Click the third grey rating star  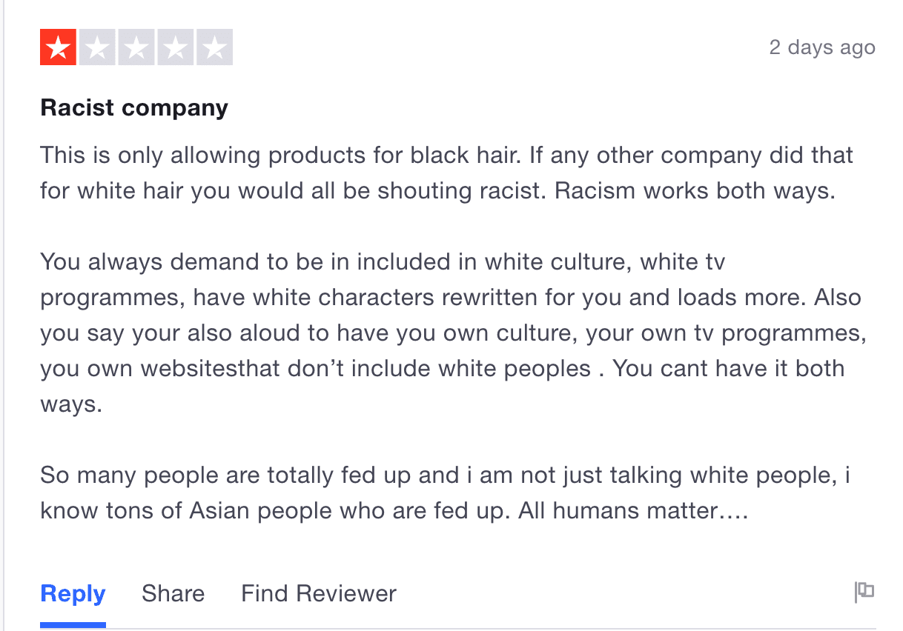tap(137, 48)
